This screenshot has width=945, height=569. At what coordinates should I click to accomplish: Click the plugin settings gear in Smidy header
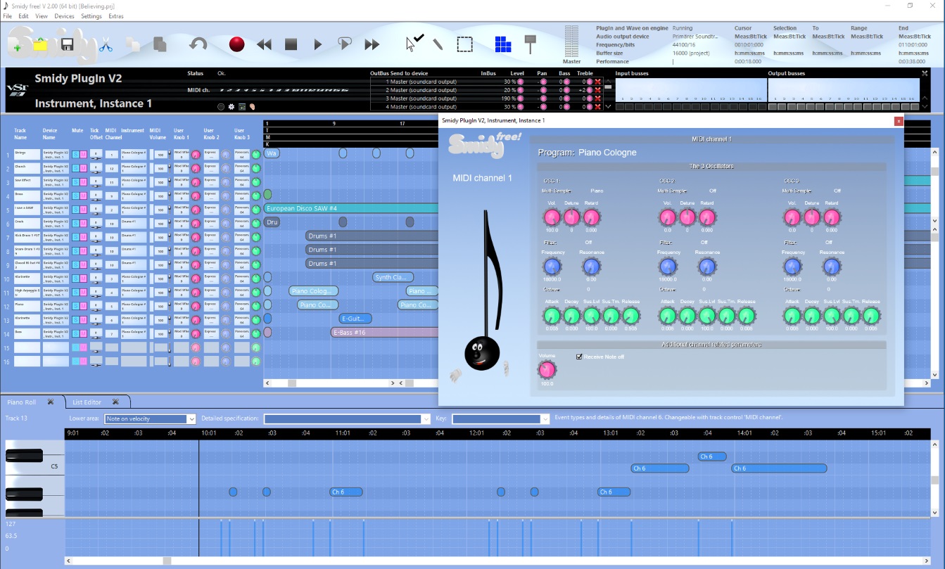(x=231, y=106)
